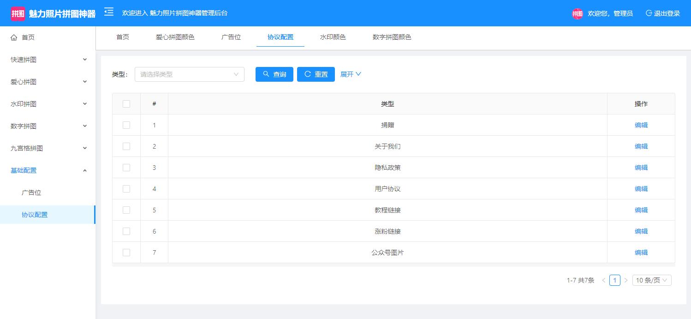Click the 1-7 共7条 total count text
The image size is (691, 319).
pos(580,280)
